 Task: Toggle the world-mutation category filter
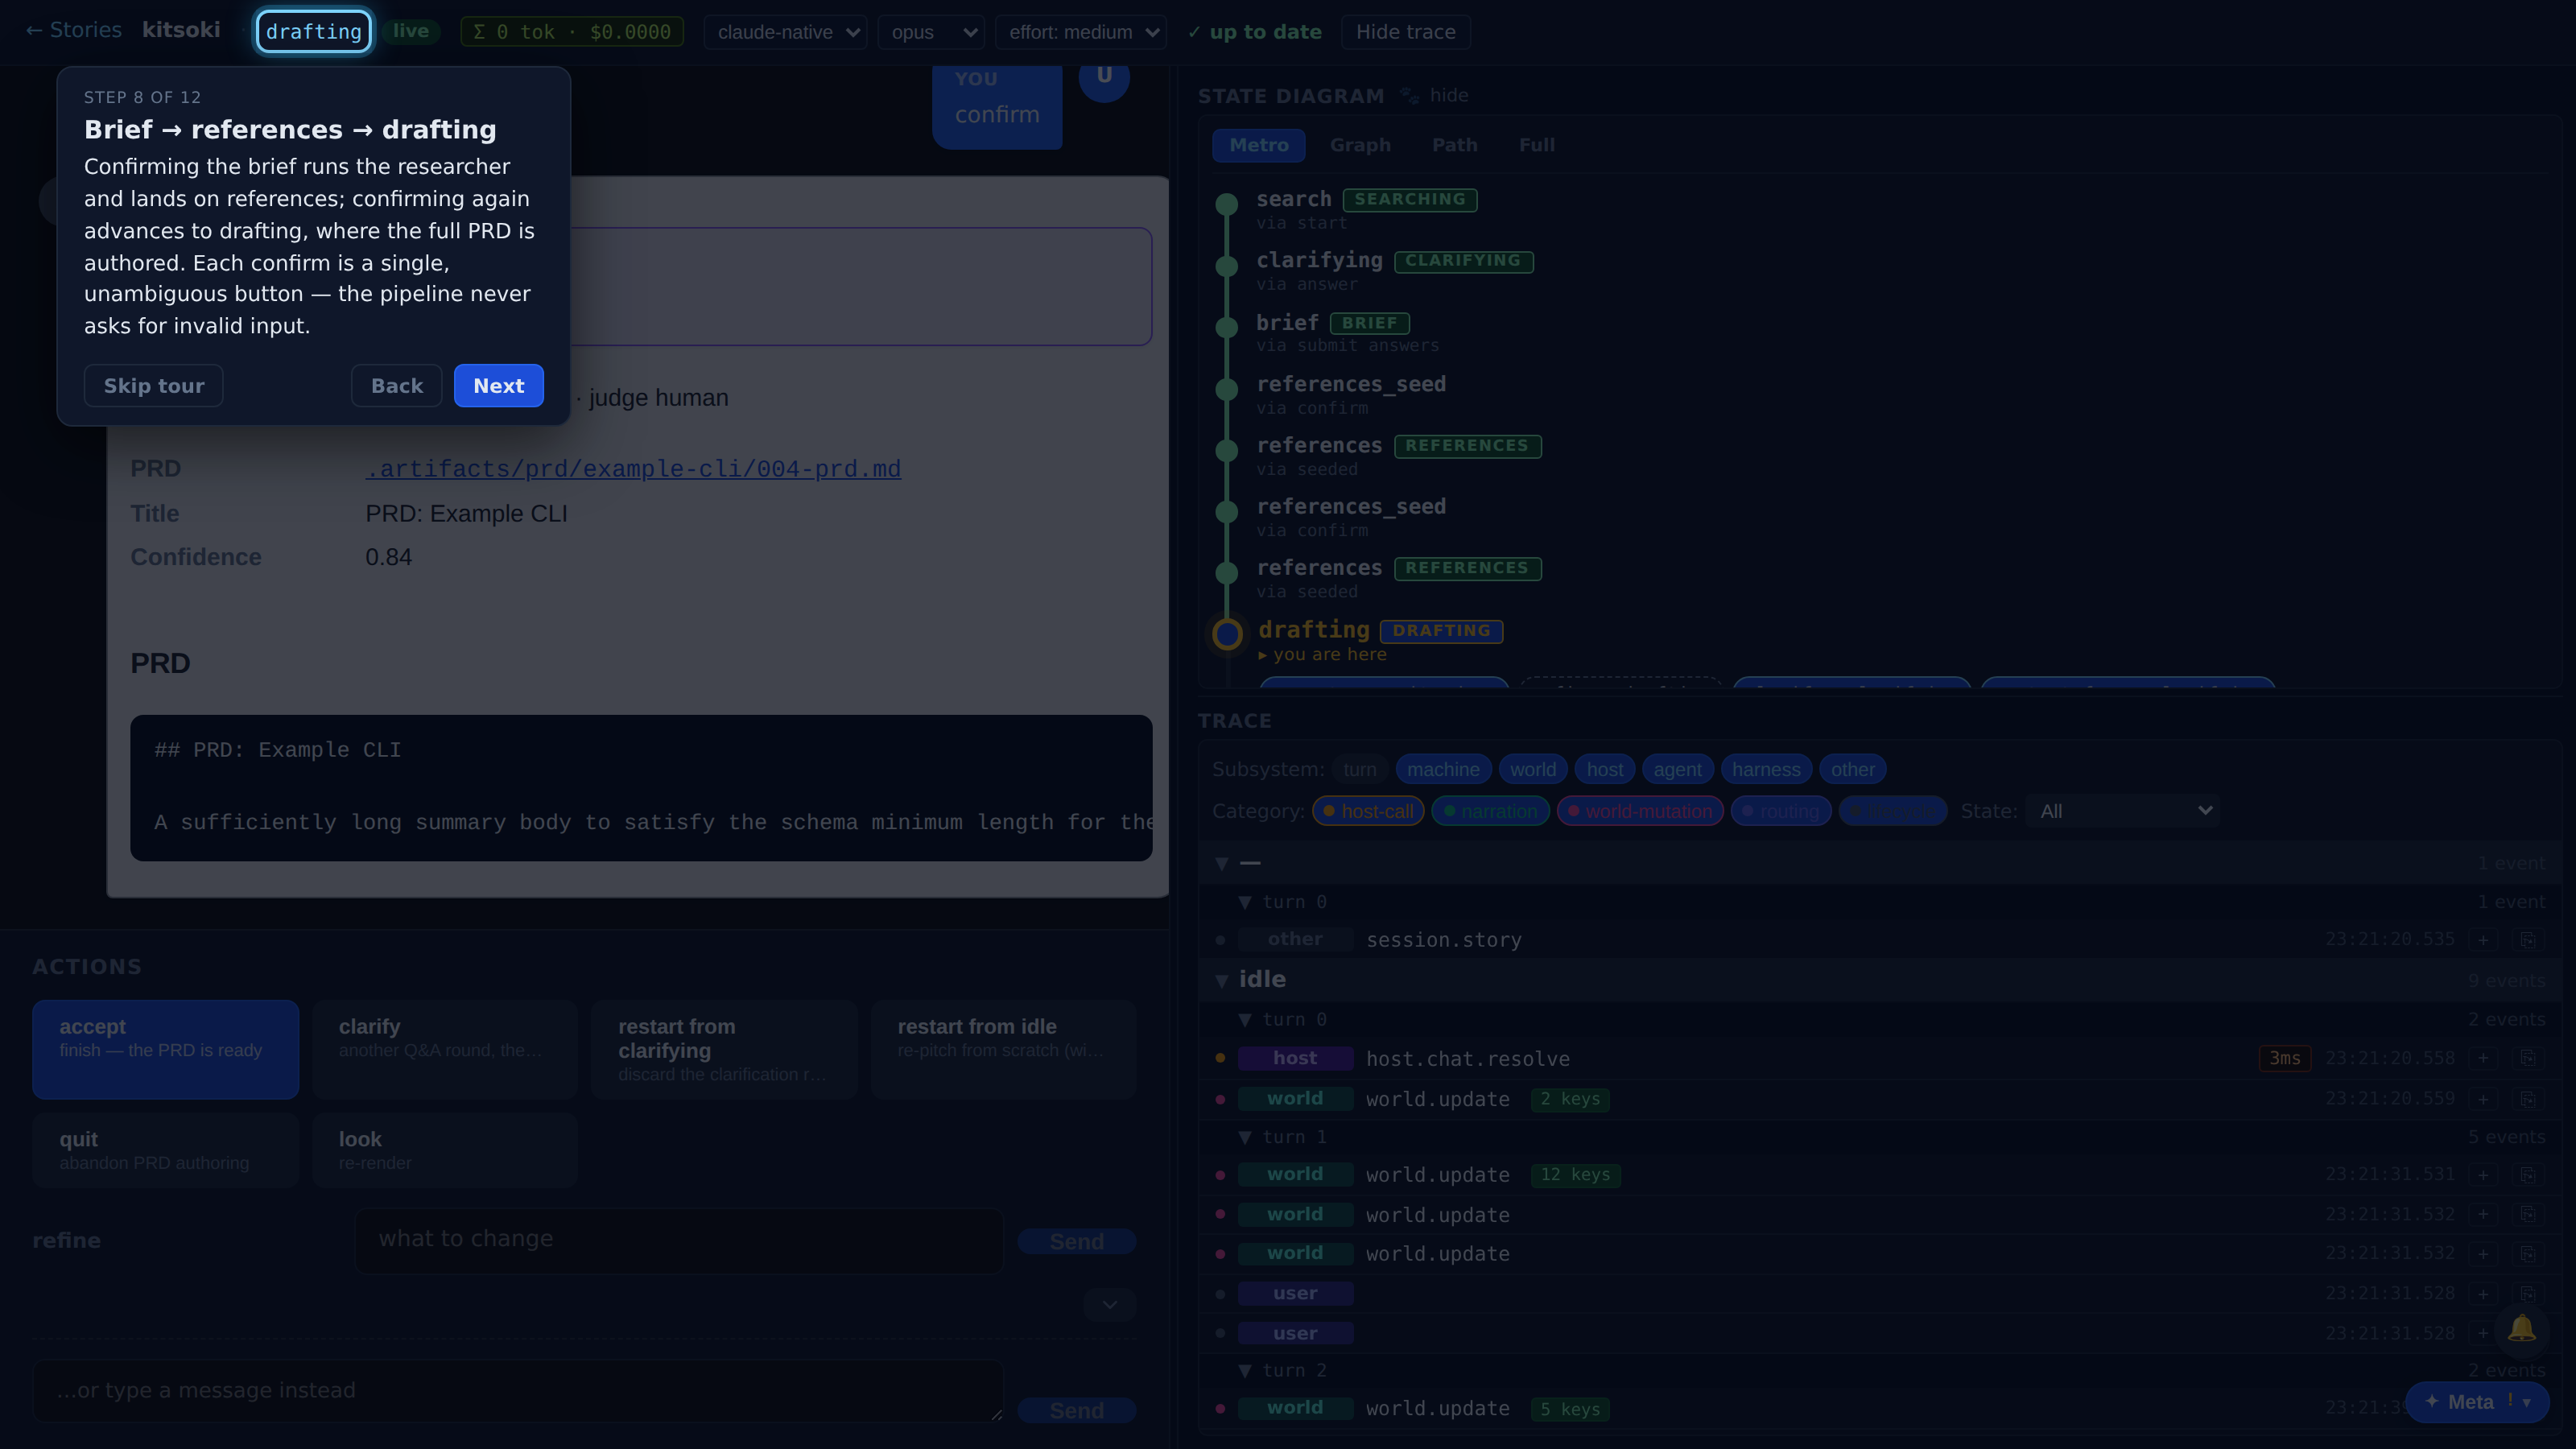[1639, 811]
